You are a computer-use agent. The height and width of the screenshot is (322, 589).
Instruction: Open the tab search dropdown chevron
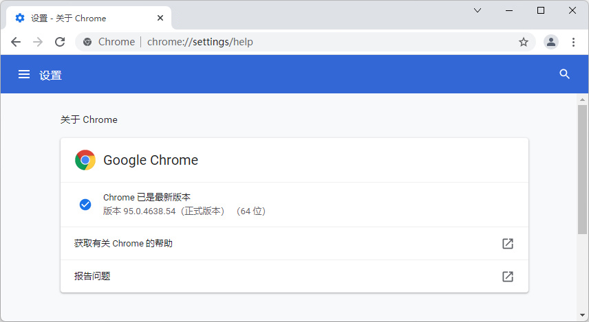tap(478, 10)
